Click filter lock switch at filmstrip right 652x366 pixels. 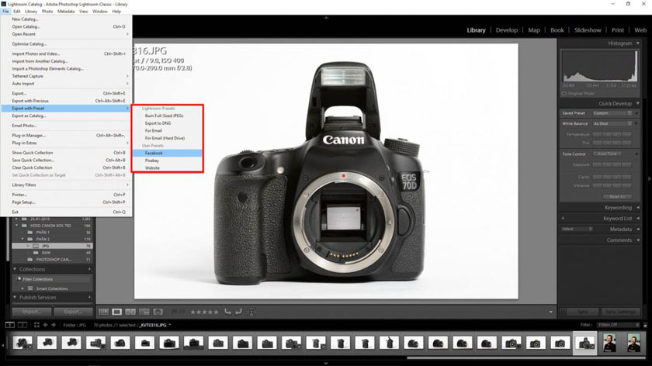tap(645, 325)
